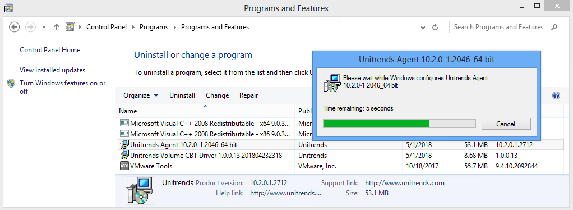Screen dimensions: 573x210
Task: Expand the address bar history dropdown
Action: pyautogui.click(x=423, y=27)
